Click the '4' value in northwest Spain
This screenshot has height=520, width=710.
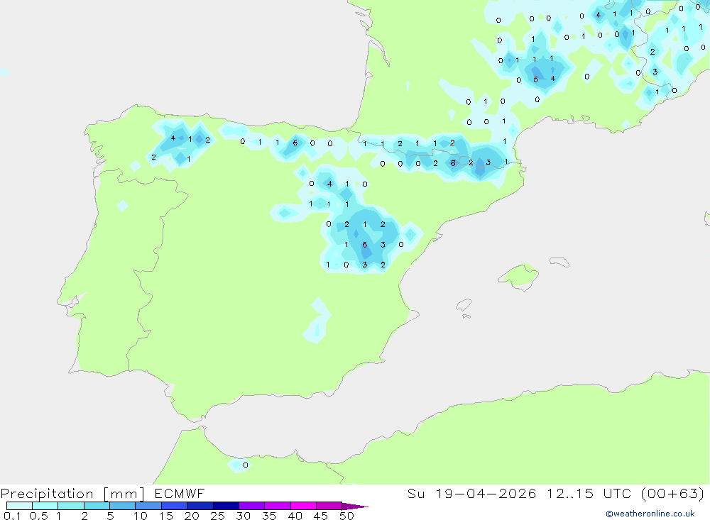pyautogui.click(x=173, y=138)
